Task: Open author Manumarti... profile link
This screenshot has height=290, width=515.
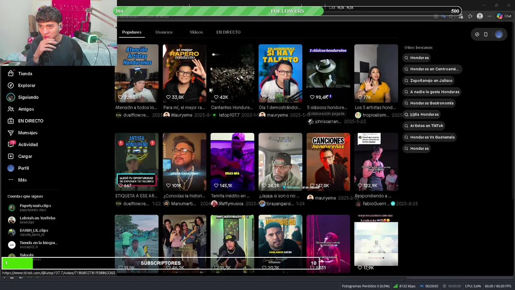Action: [x=183, y=204]
